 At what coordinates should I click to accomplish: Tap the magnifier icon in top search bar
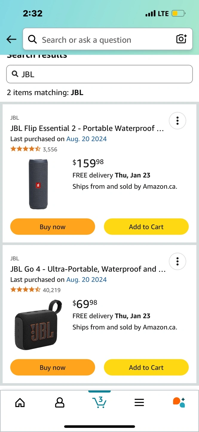(32, 39)
